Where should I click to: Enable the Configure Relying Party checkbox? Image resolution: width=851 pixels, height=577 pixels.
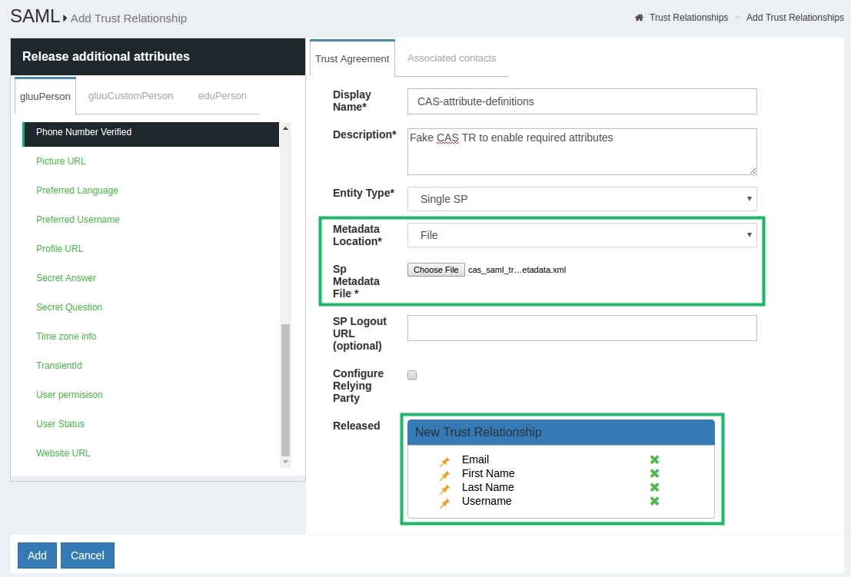pyautogui.click(x=412, y=374)
